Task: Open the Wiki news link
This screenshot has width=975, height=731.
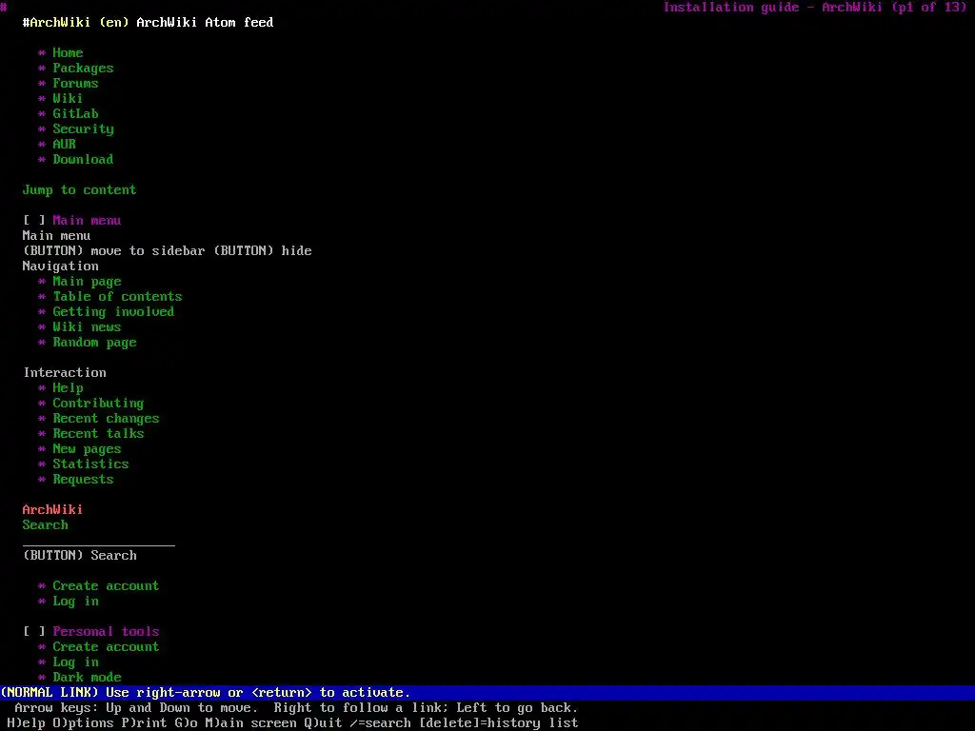Action: (87, 327)
